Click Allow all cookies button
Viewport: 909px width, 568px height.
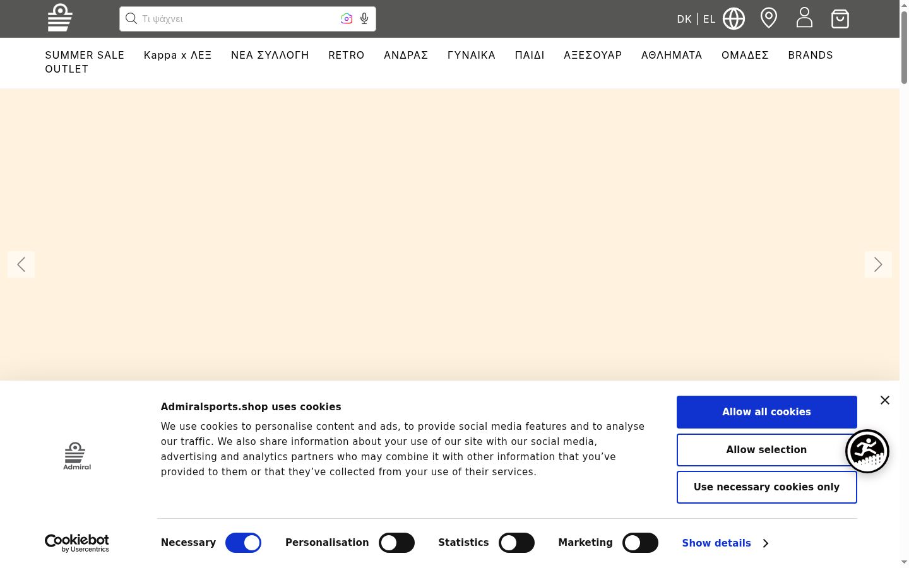click(x=766, y=412)
